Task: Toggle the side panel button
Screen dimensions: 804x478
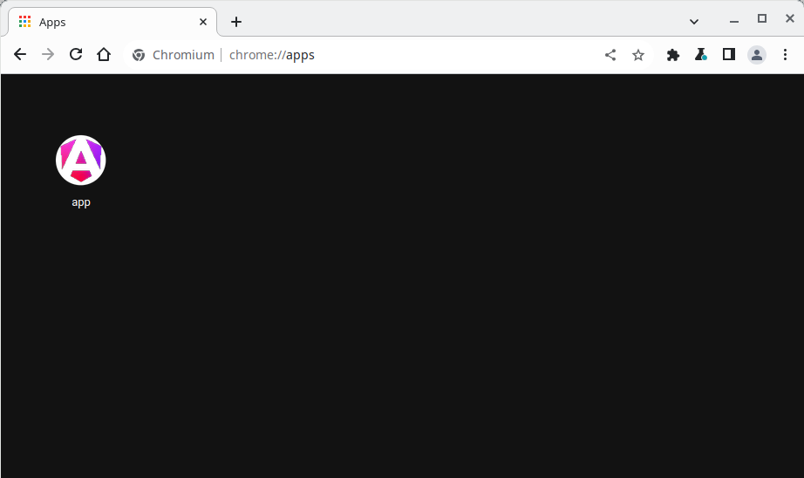Action: click(x=729, y=55)
